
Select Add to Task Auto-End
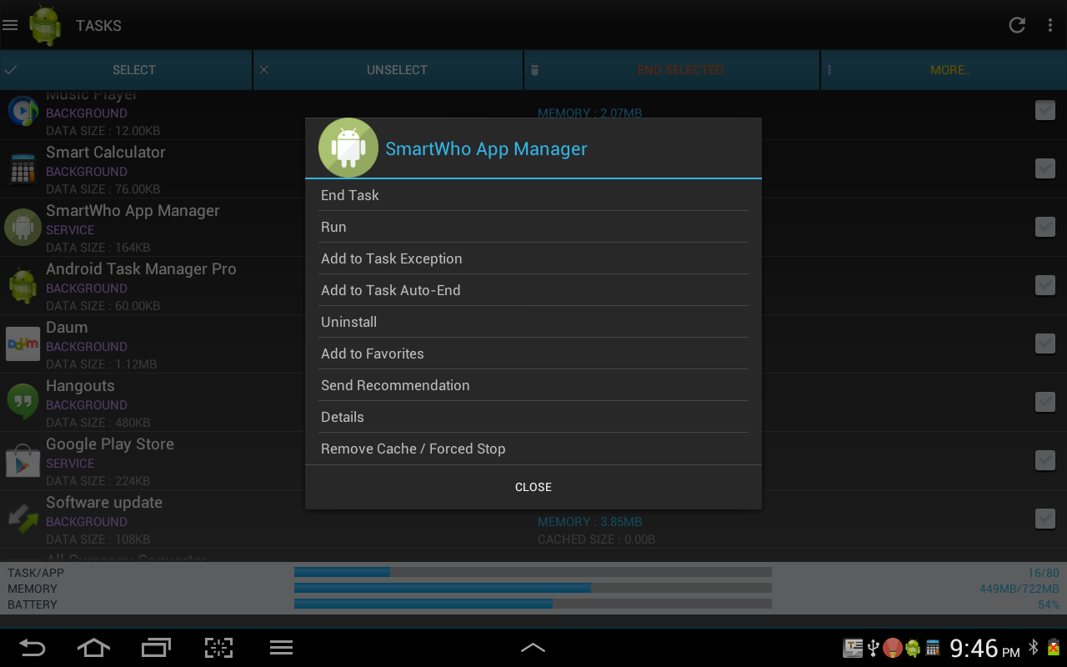[x=533, y=290]
